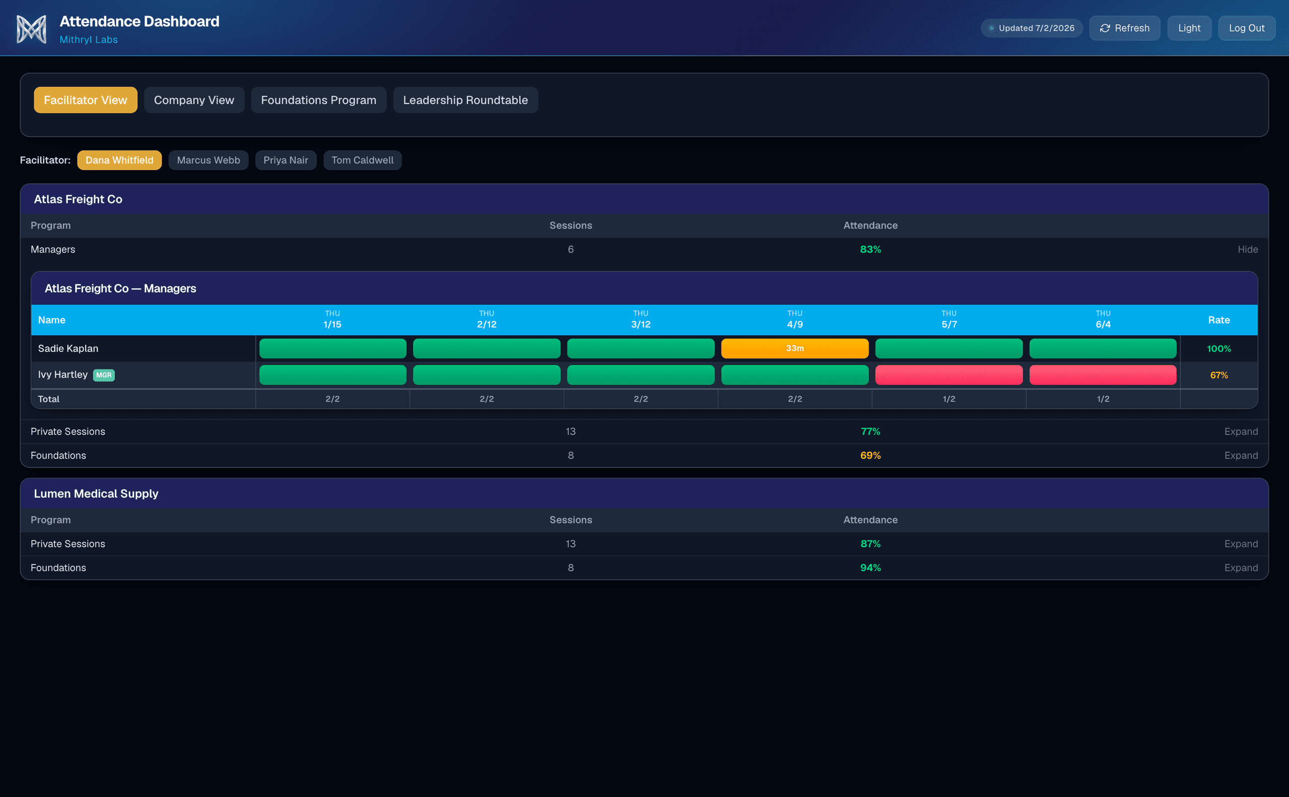The width and height of the screenshot is (1289, 797).
Task: Click the THU 3/12 column header
Action: [641, 320]
